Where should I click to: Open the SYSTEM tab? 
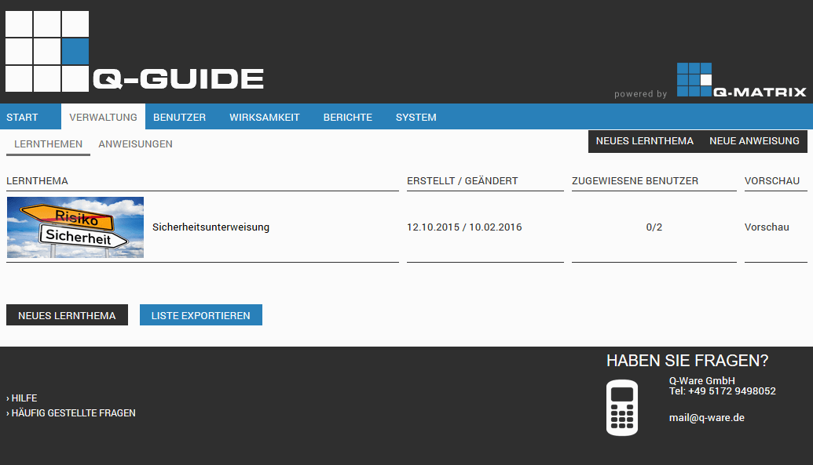click(416, 117)
